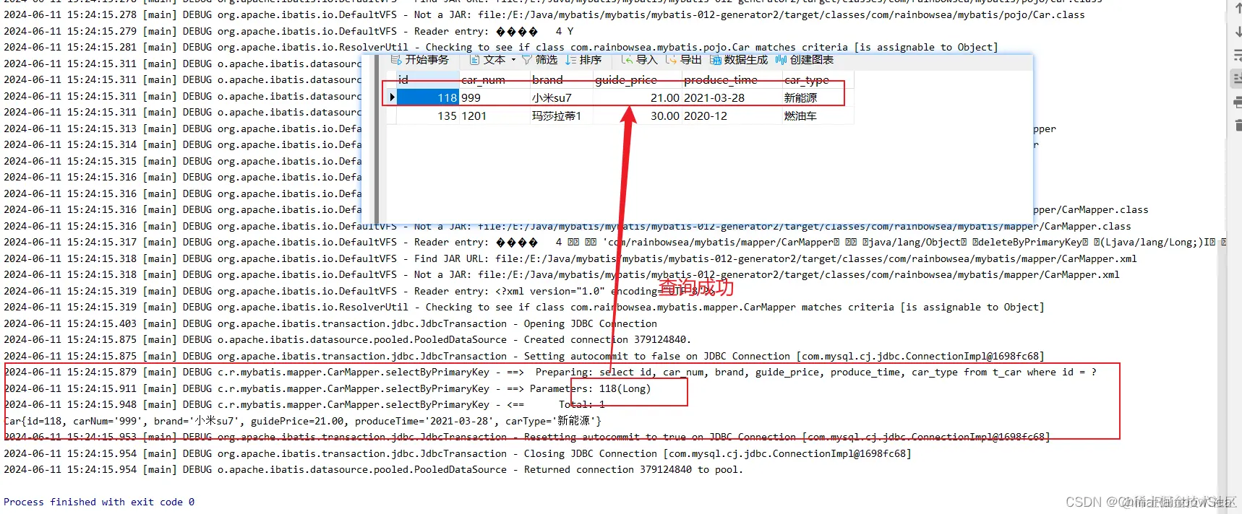Click the clear-all trash icon in the console
Screen dimensions: 1242x514
click(1238, 126)
